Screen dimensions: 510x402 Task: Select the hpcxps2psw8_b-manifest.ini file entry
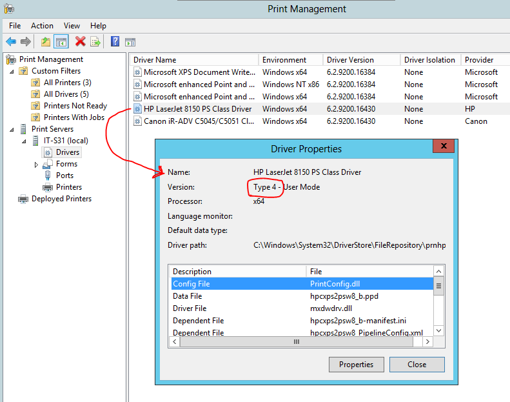tap(358, 321)
